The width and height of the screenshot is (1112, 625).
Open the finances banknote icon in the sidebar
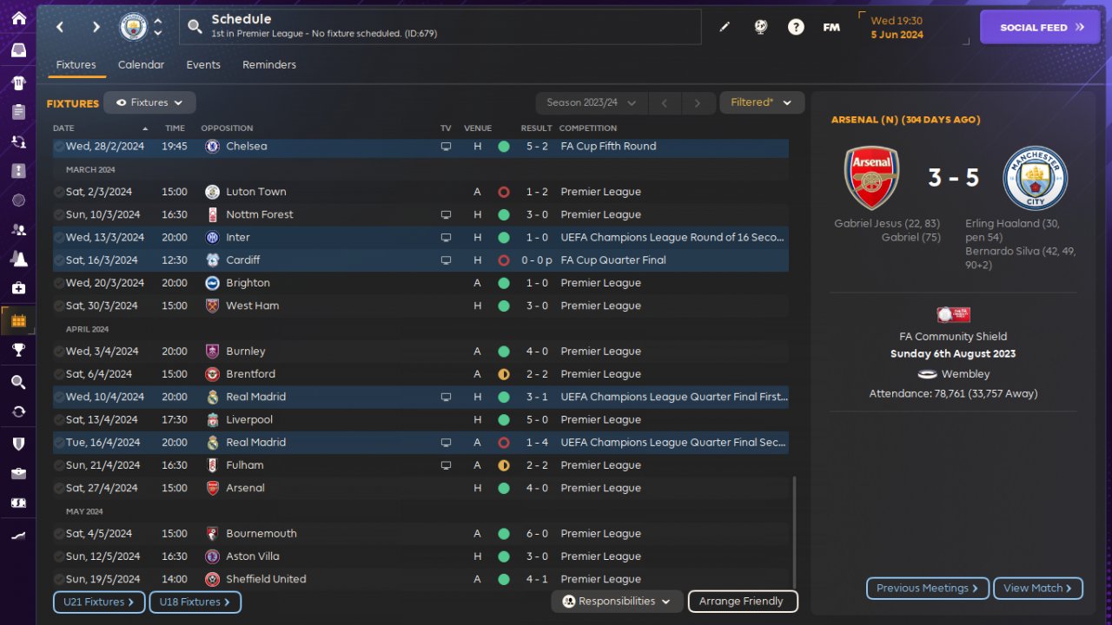pos(18,503)
